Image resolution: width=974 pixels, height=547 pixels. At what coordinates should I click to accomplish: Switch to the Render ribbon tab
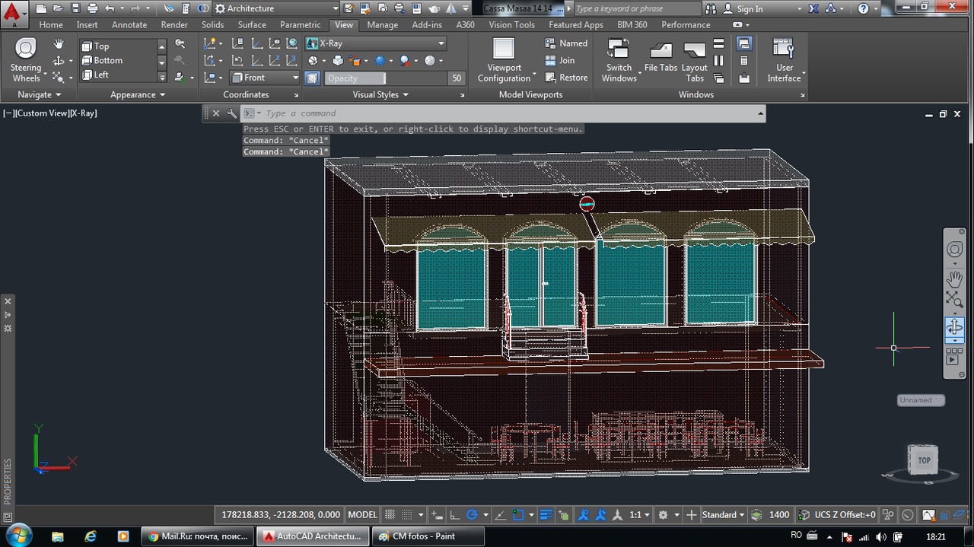tap(174, 24)
